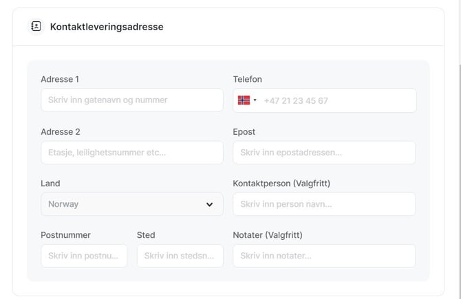Focus the Adresse 2 input field
This screenshot has width=461, height=299.
pos(132,153)
